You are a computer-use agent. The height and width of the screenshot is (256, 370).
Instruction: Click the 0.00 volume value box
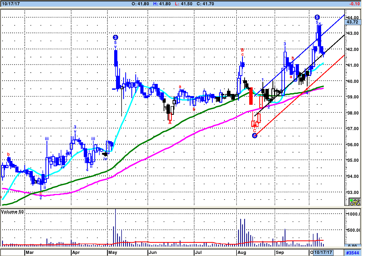[353, 246]
